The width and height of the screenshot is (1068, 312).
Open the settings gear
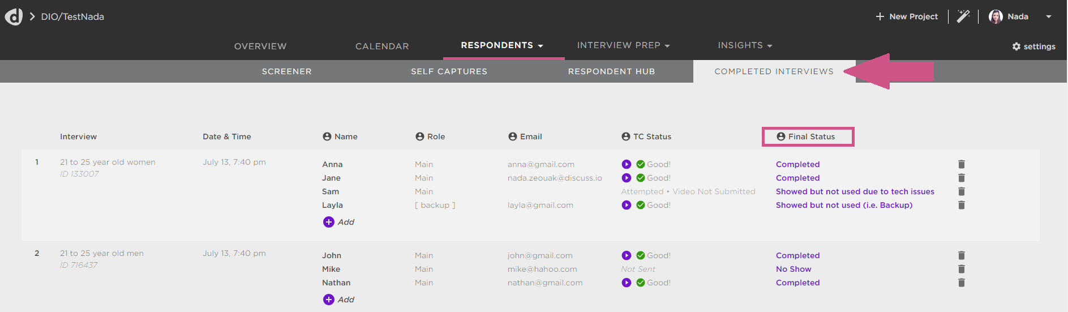[1033, 46]
